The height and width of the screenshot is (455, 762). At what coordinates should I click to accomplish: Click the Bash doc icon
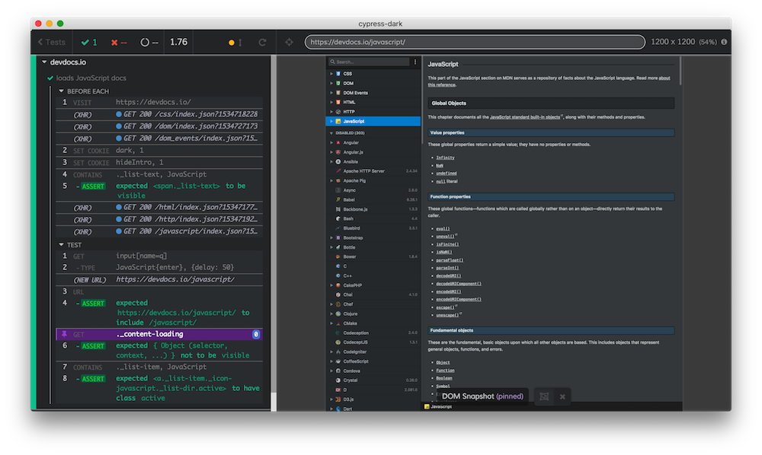pyautogui.click(x=338, y=219)
